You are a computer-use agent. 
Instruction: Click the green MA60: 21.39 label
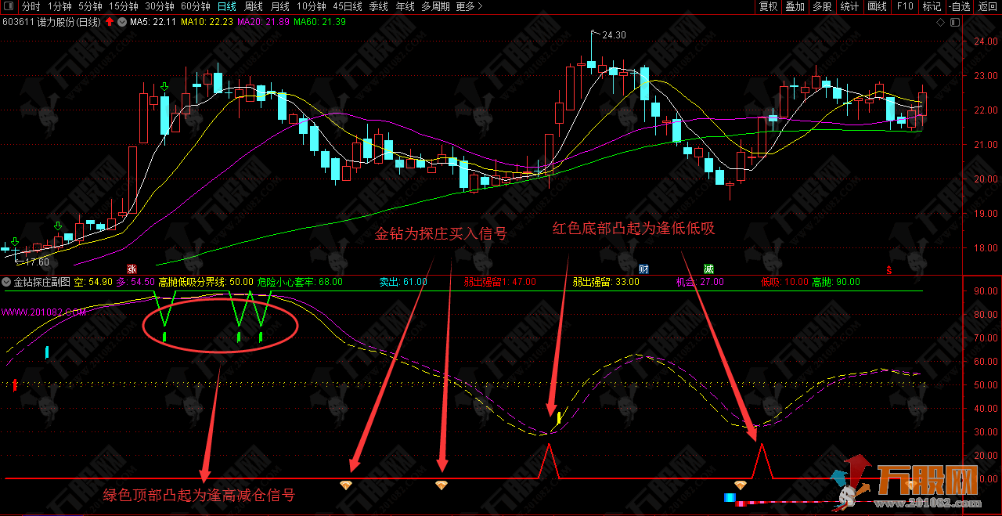click(x=320, y=22)
